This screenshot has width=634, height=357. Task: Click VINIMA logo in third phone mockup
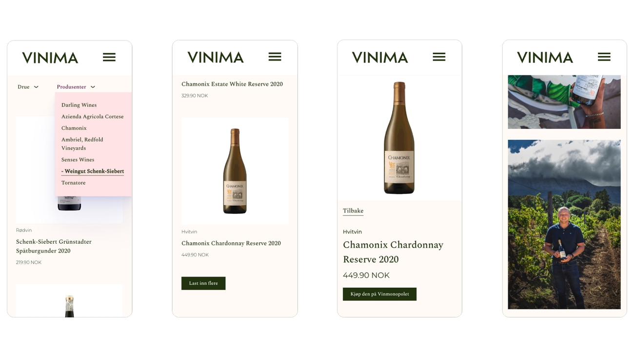point(380,57)
